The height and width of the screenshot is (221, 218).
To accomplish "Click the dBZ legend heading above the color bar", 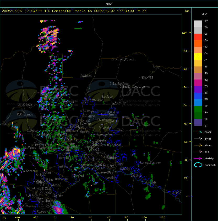I will [204, 14].
